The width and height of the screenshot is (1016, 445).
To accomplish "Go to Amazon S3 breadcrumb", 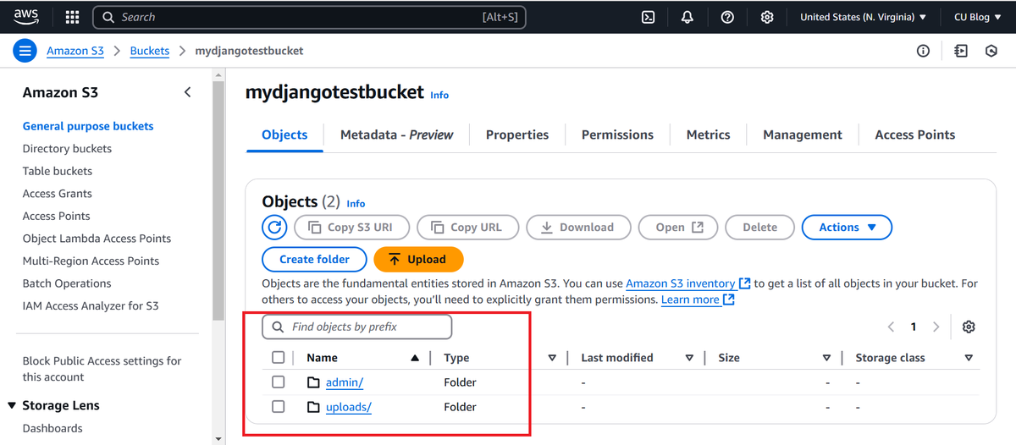I will pos(75,51).
